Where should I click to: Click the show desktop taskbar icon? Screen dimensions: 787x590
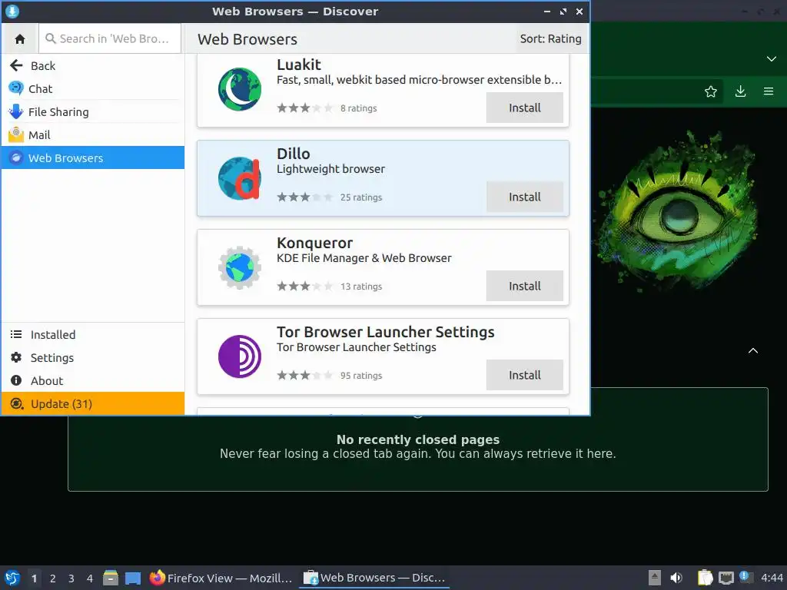pos(132,578)
